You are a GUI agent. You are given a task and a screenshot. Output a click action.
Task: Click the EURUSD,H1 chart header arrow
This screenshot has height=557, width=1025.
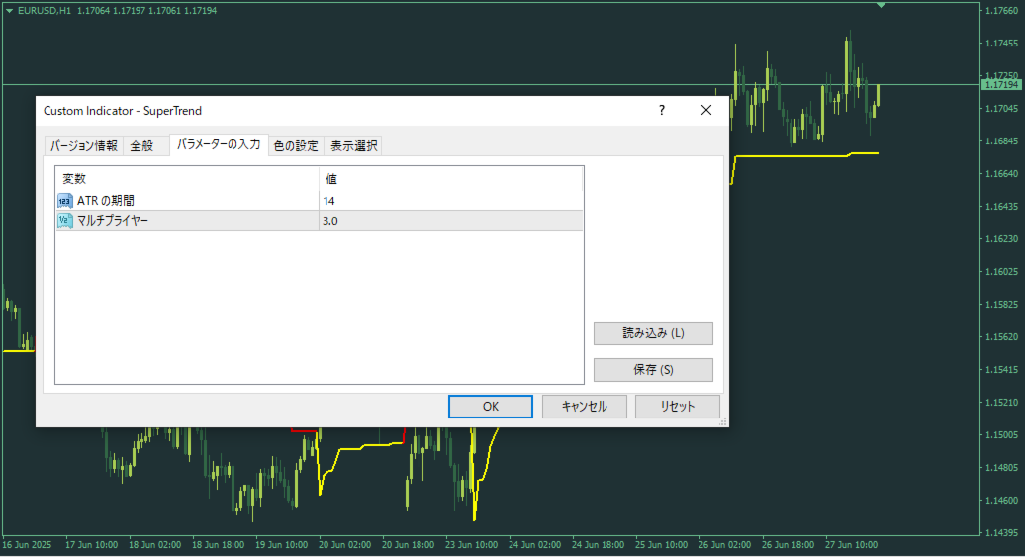(x=9, y=11)
